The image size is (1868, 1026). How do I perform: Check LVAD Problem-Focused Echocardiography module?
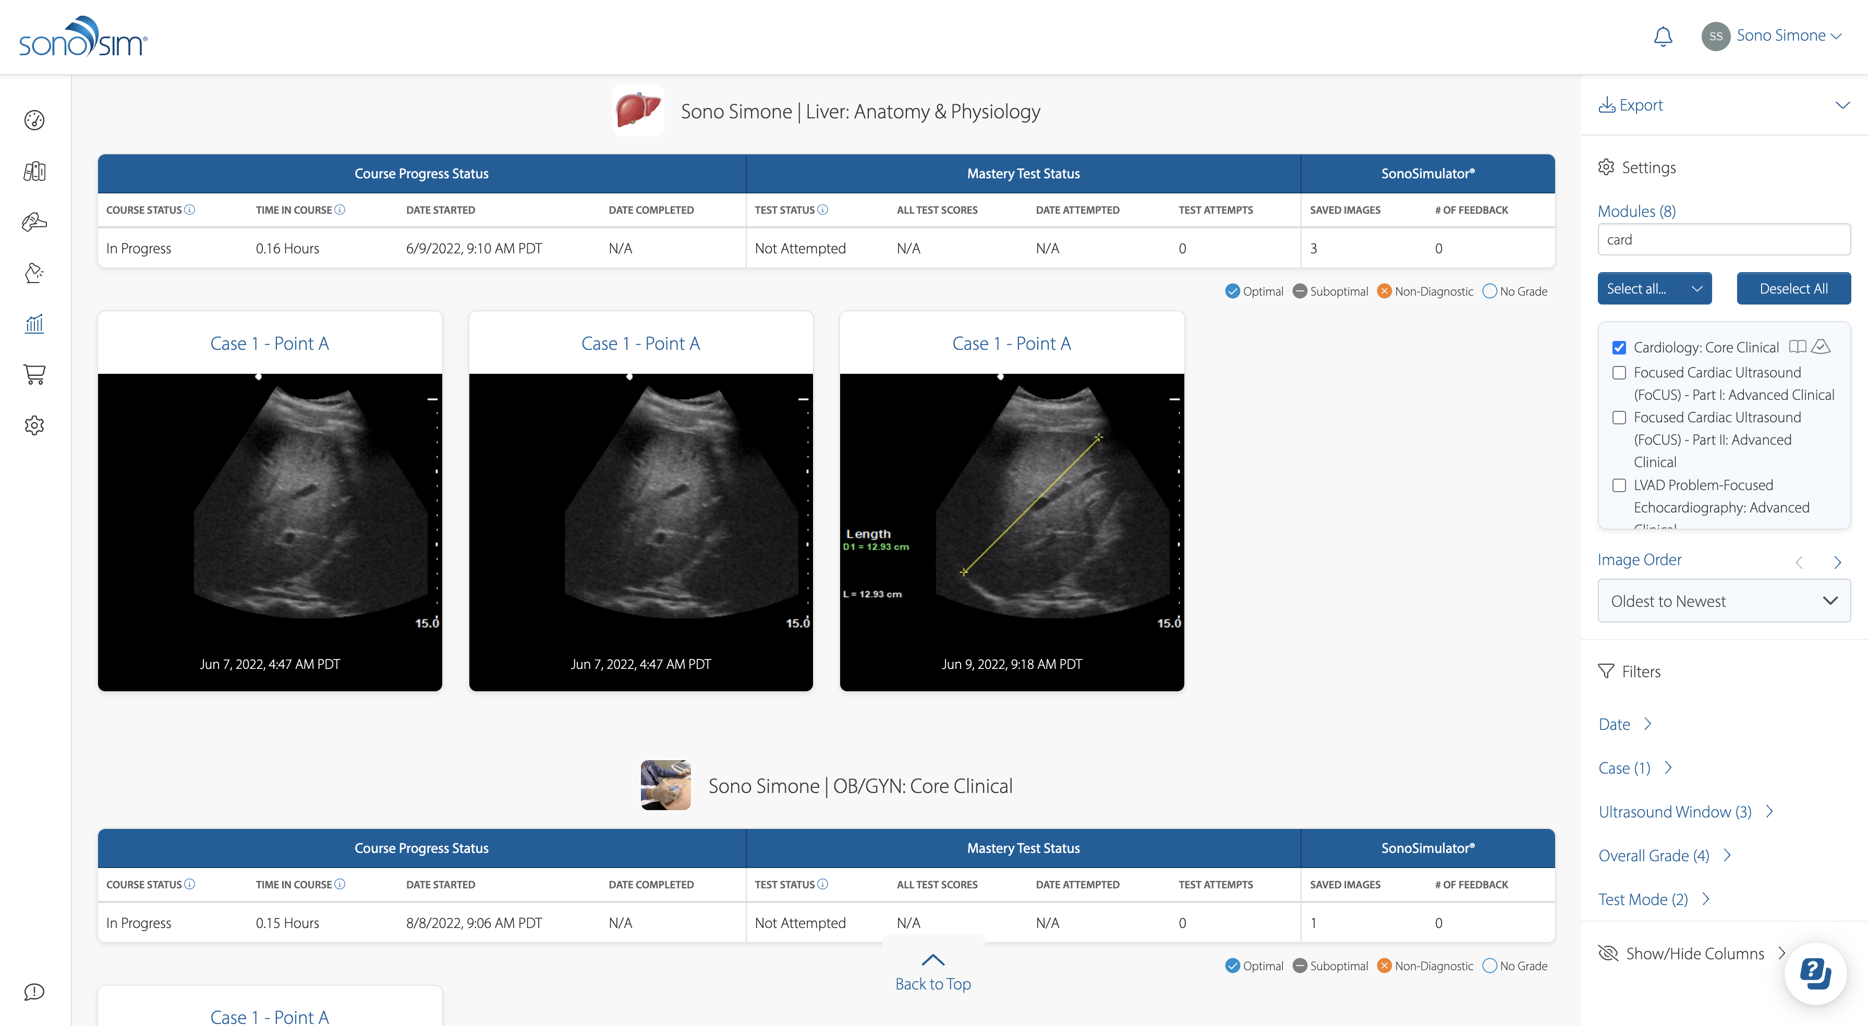[1619, 485]
